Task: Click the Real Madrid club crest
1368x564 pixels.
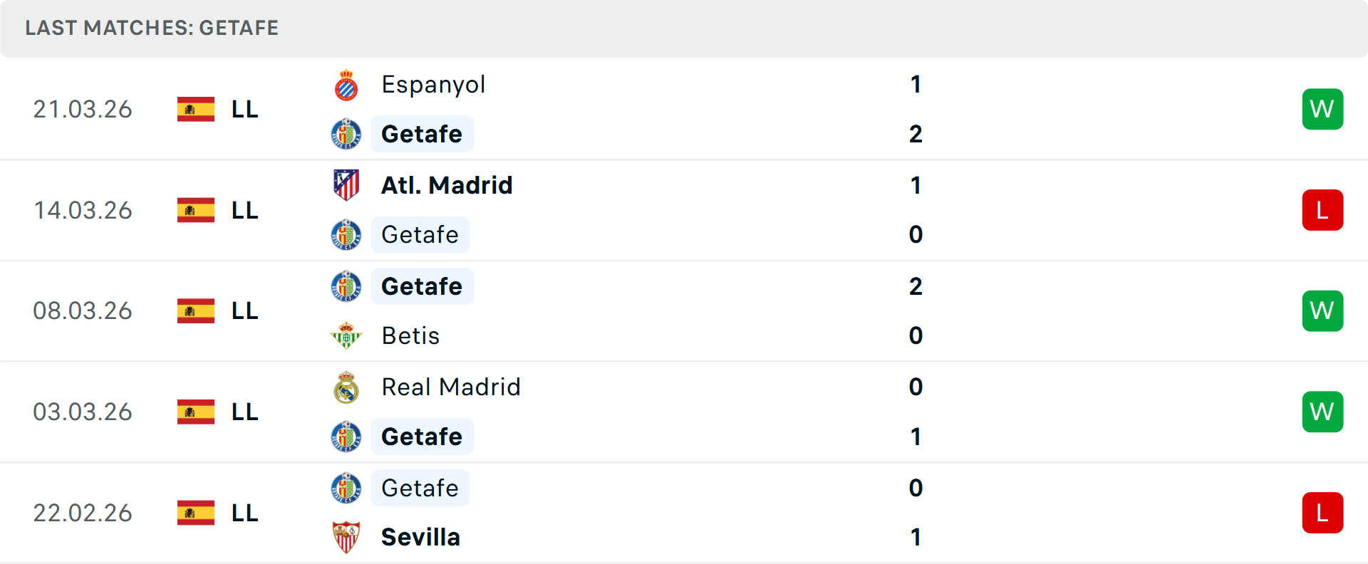Action: (346, 387)
